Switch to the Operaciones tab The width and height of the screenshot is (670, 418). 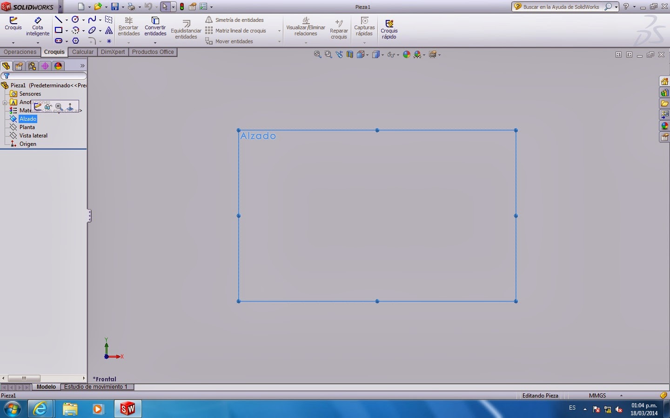point(20,52)
